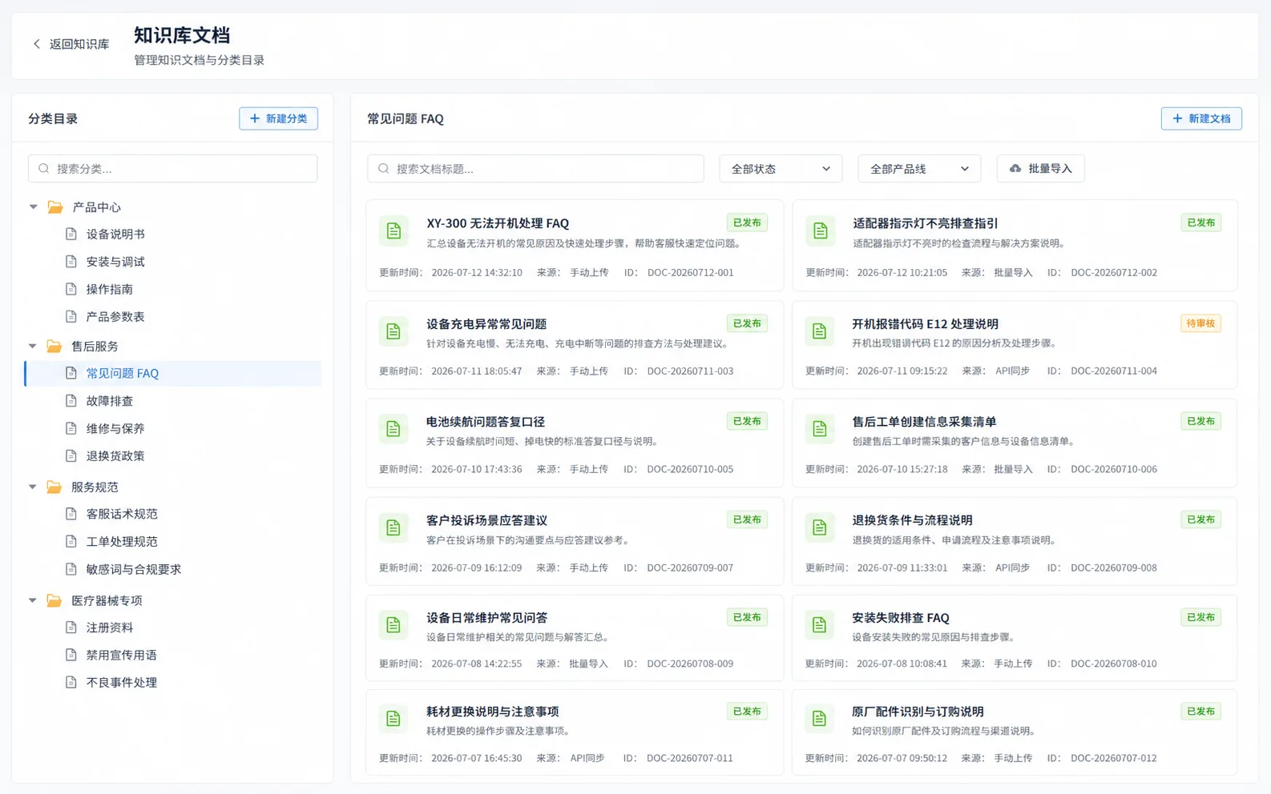Click document icon beside 不良事件处理
Screen dimensions: 1271x794
(71, 682)
